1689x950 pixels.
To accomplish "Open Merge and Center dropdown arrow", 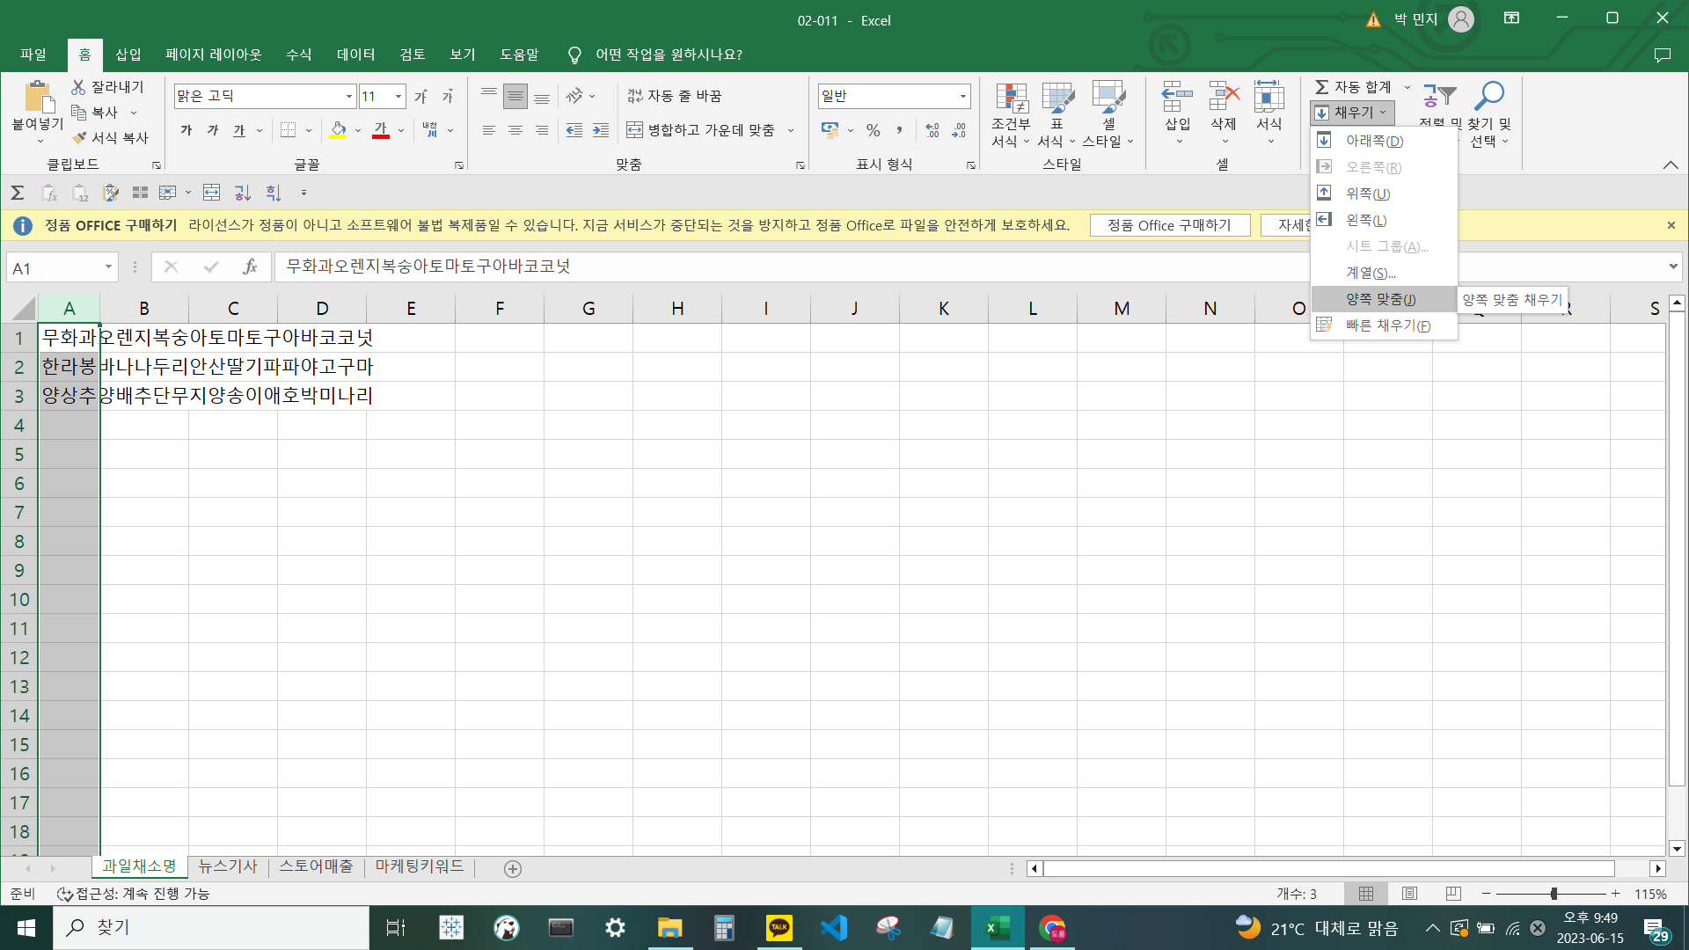I will pos(791,130).
